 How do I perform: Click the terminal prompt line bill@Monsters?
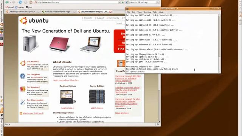[135, 71]
